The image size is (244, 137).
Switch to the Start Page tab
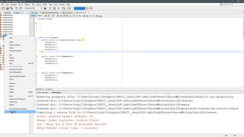[34, 13]
